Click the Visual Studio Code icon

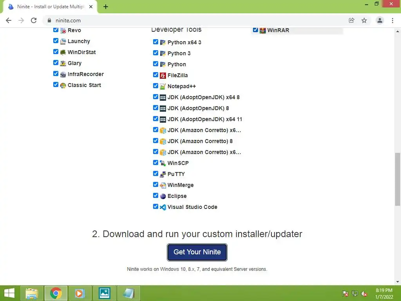coord(163,207)
